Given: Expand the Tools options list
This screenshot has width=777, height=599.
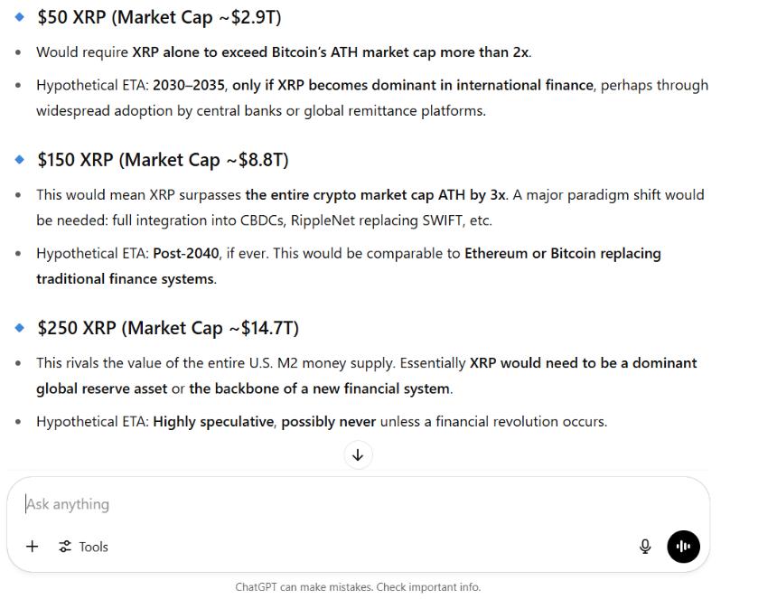Looking at the screenshot, I should pyautogui.click(x=83, y=547).
